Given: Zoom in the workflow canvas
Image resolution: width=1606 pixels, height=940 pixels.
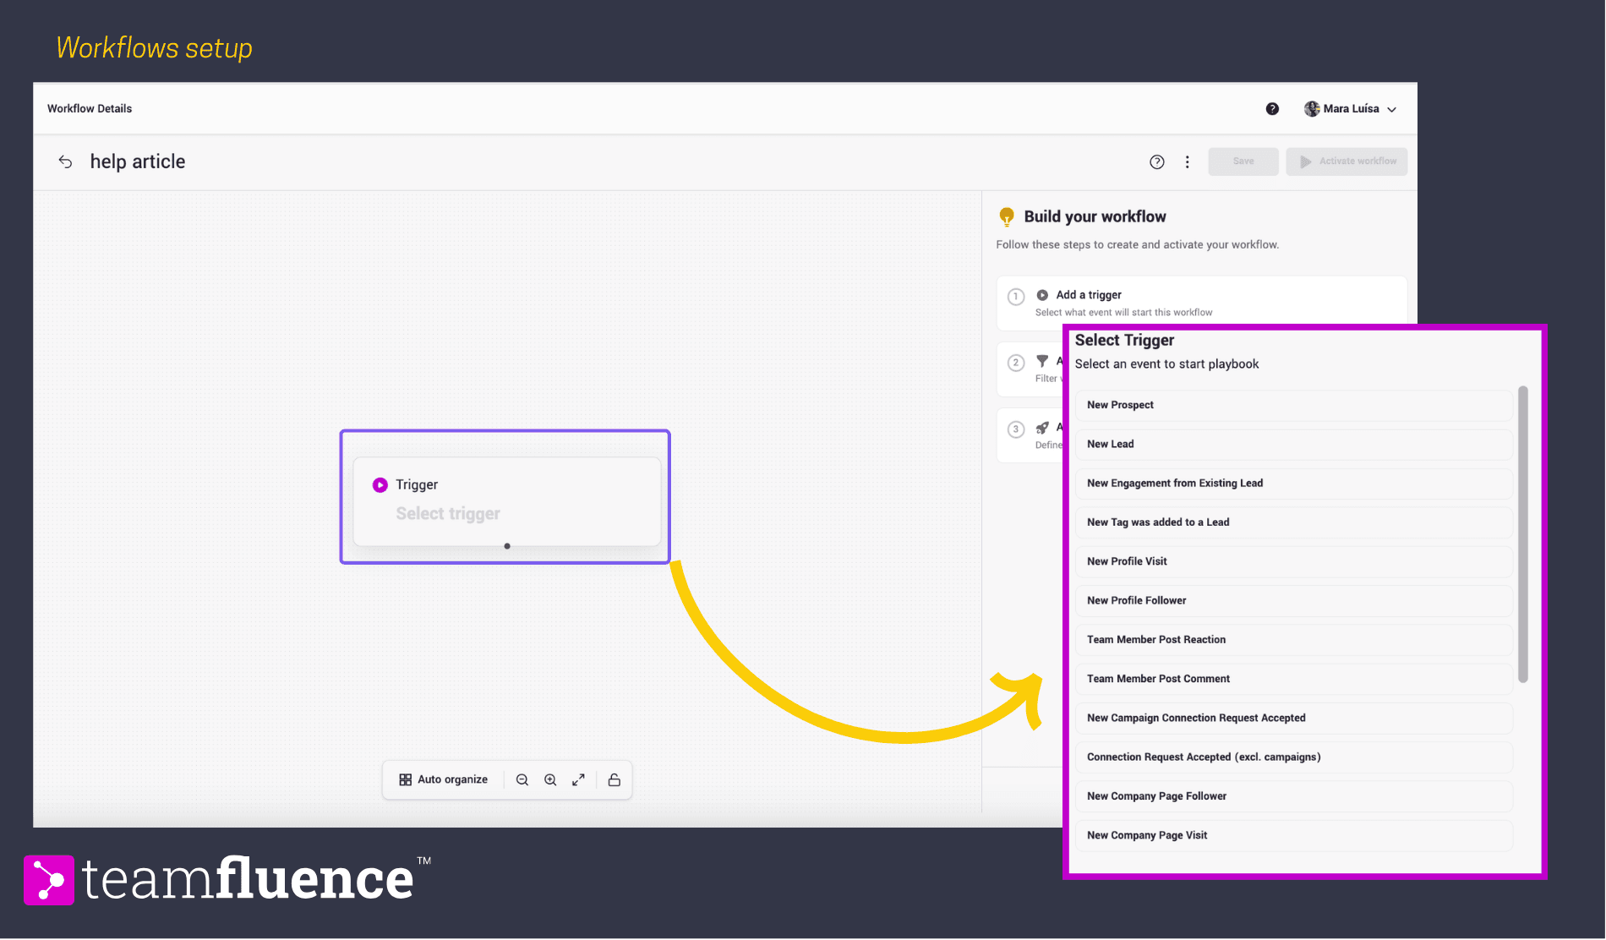Looking at the screenshot, I should (x=550, y=780).
